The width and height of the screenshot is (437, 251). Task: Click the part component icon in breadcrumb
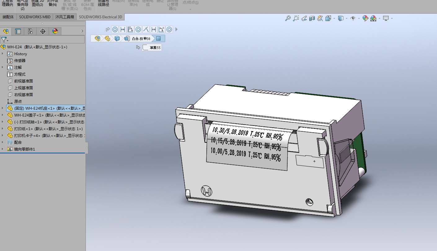[x=108, y=38]
